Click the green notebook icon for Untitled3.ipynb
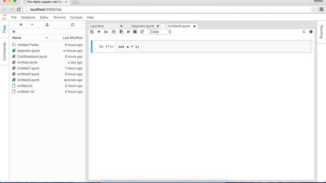326x183 pixels. tap(14, 80)
